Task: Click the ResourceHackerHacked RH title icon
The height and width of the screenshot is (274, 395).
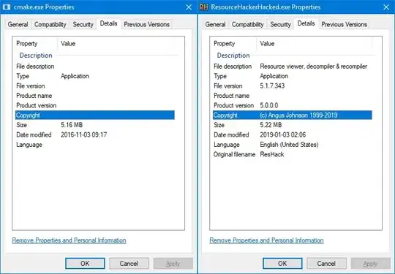Action: click(x=203, y=7)
